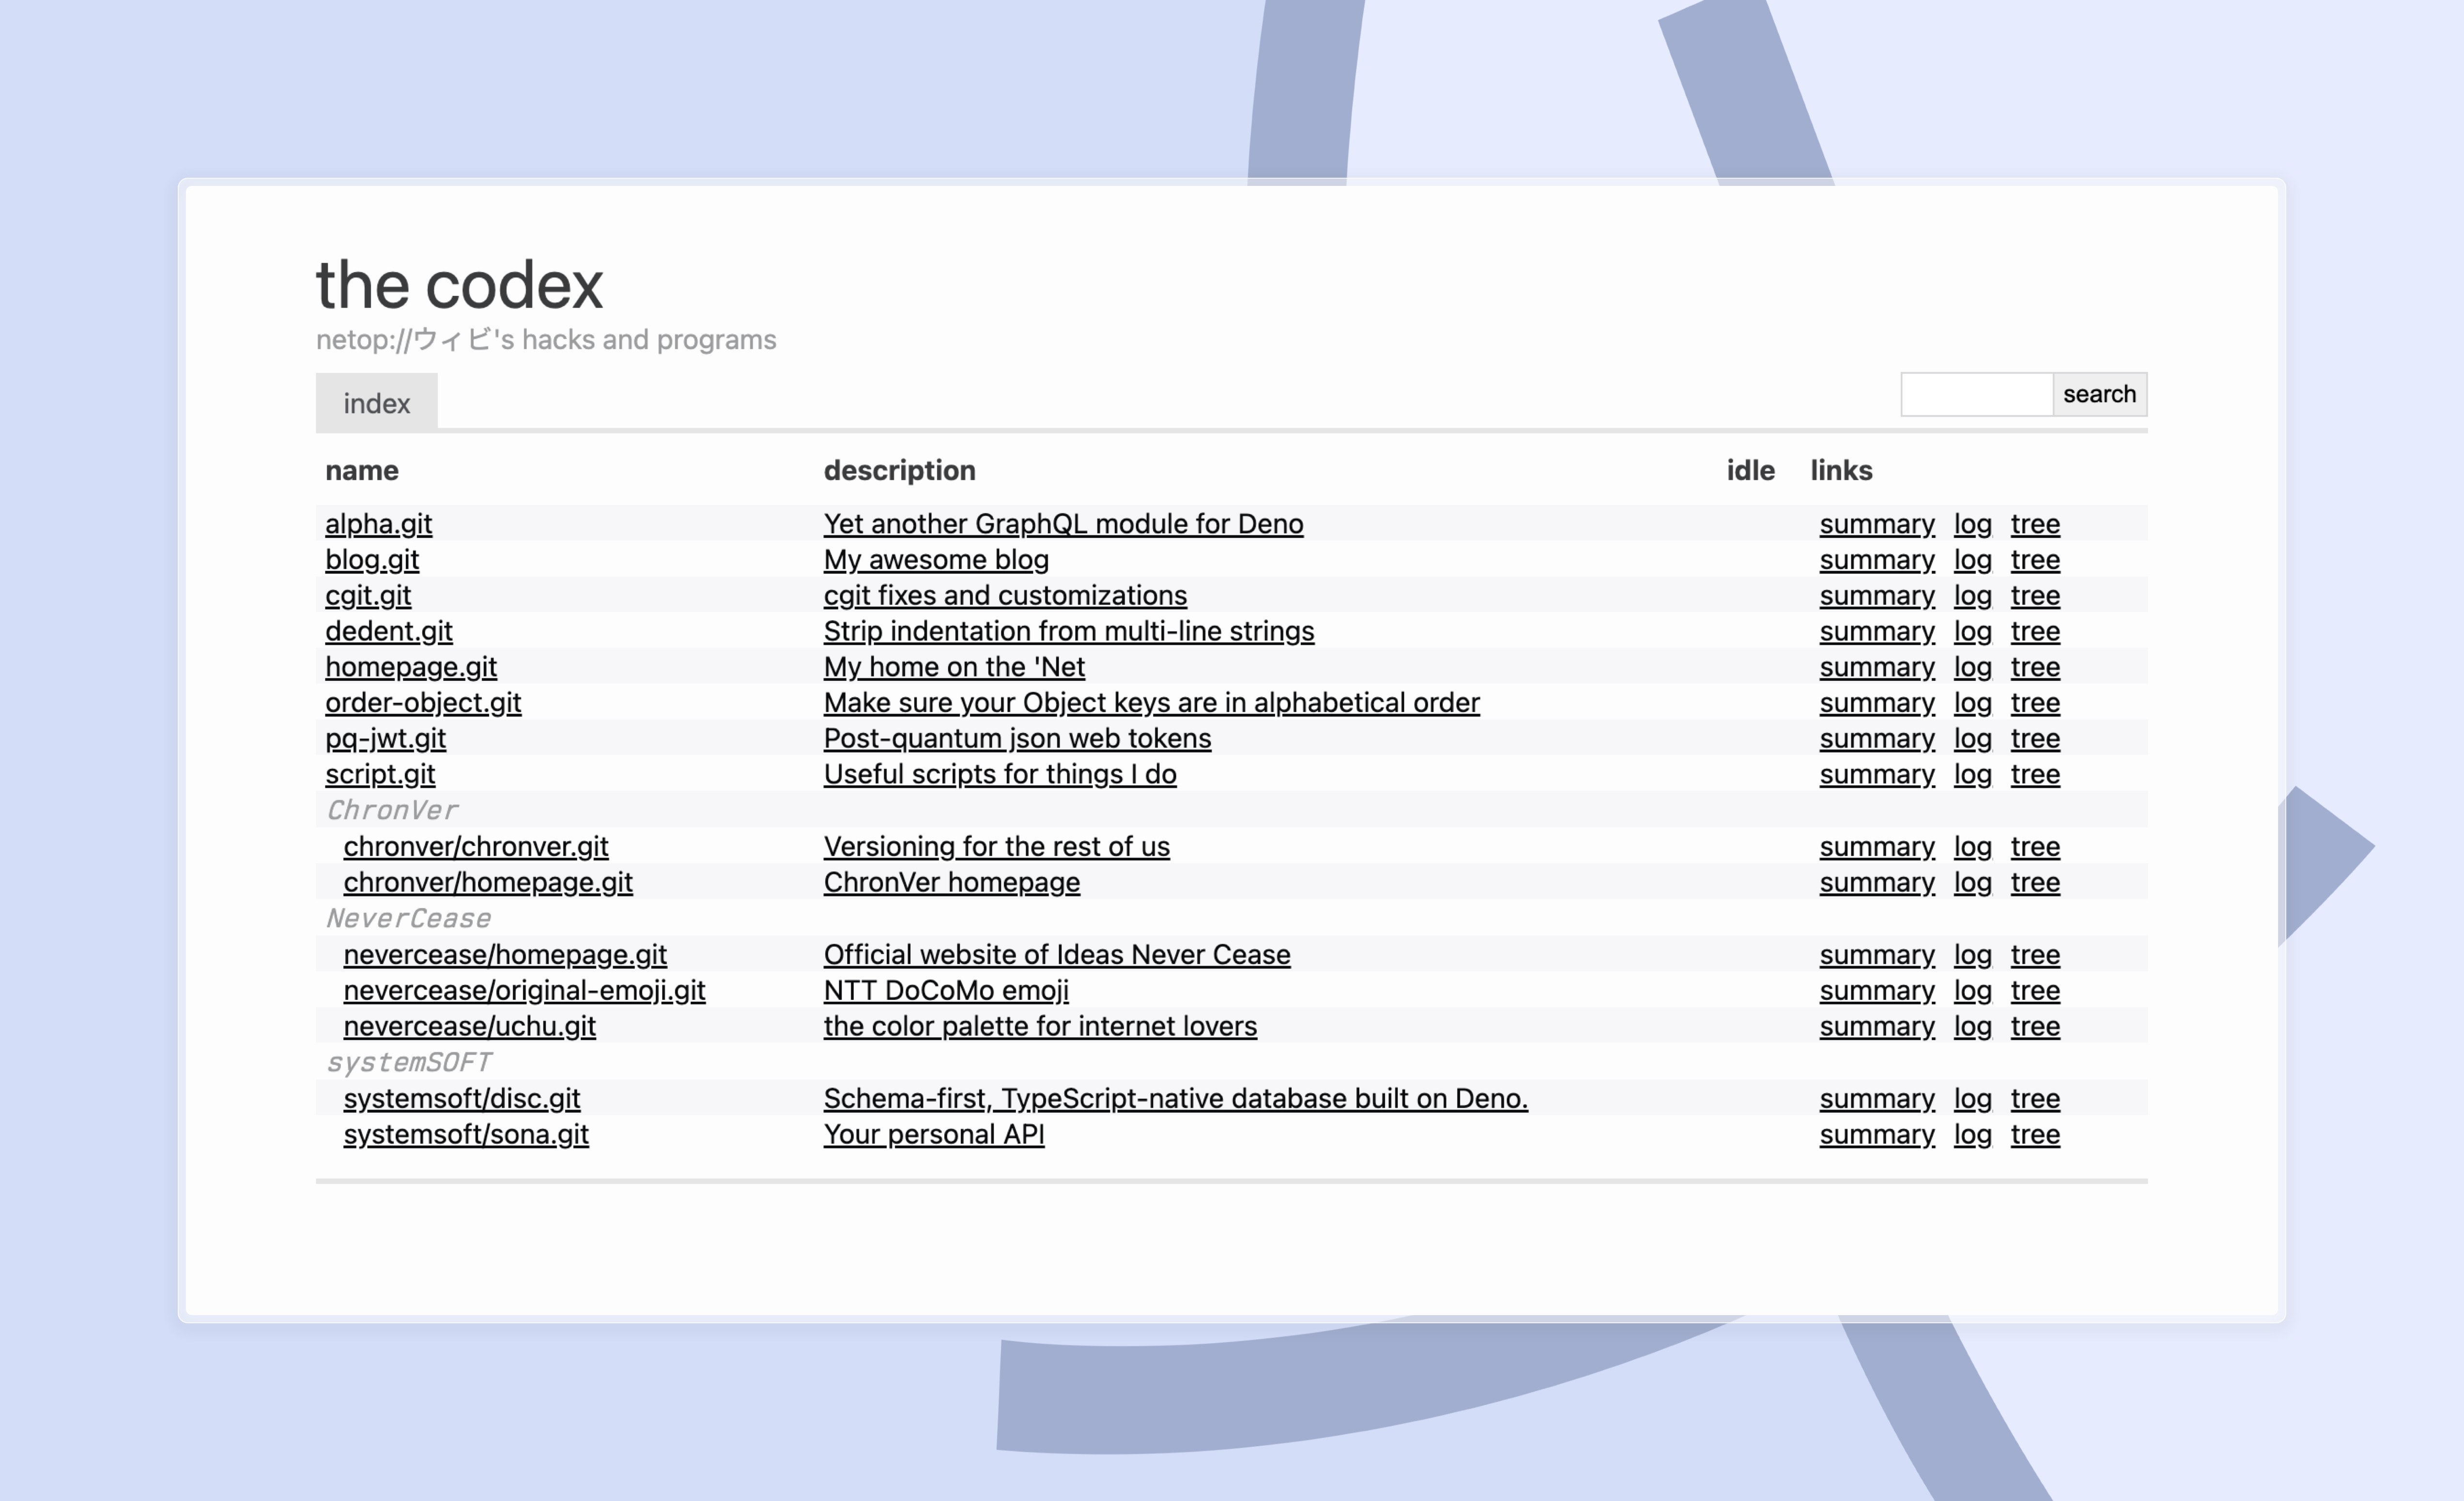Screen dimensions: 2464x1501
Task: Open chronver/chronver.git repository
Action: pos(475,846)
